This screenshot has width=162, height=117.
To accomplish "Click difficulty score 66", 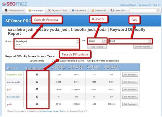I will pos(37,89).
